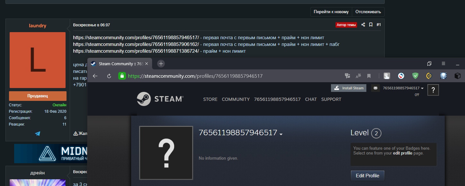The image size is (465, 186).
Task: Click the share icon on post #1
Action: pyautogui.click(x=363, y=25)
